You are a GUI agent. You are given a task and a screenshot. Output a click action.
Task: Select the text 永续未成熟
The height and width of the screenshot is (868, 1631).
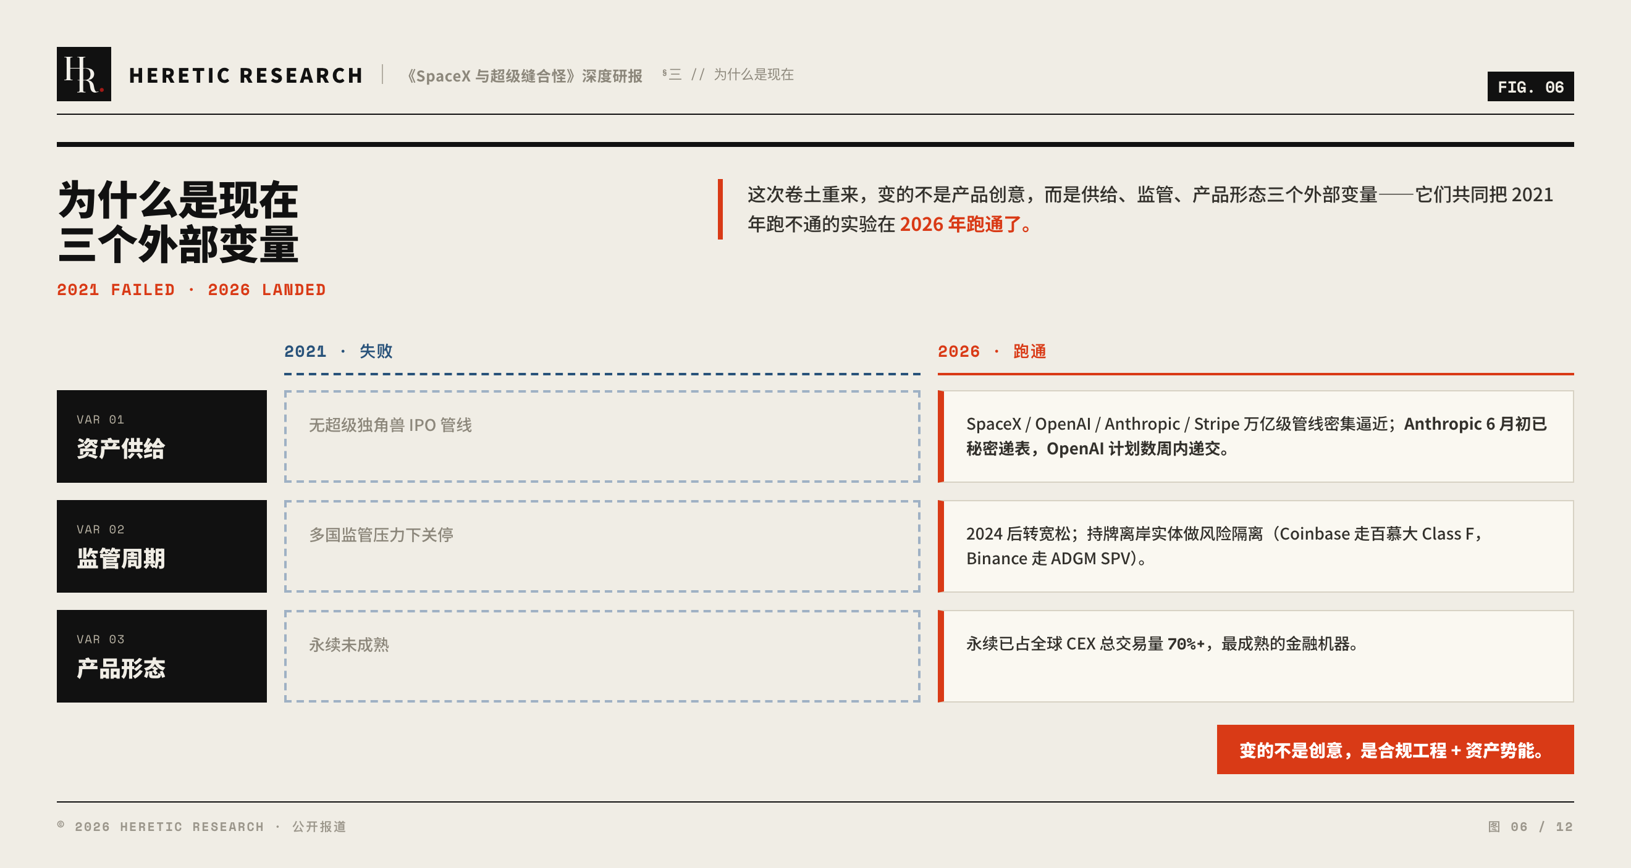[x=349, y=645]
